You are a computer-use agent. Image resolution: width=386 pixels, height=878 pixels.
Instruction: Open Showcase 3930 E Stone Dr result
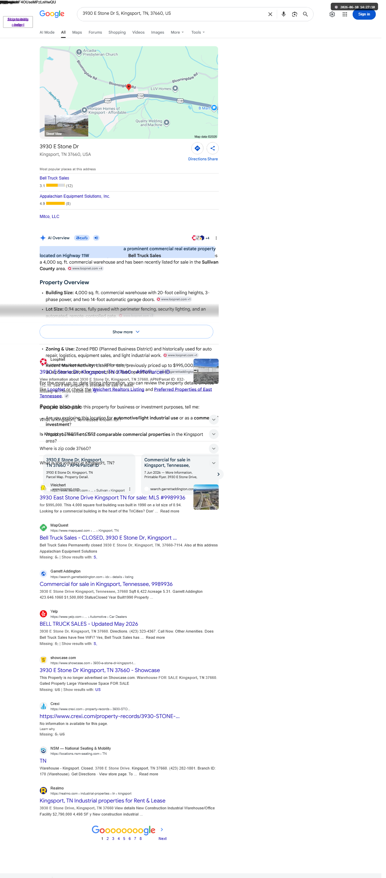click(x=100, y=670)
